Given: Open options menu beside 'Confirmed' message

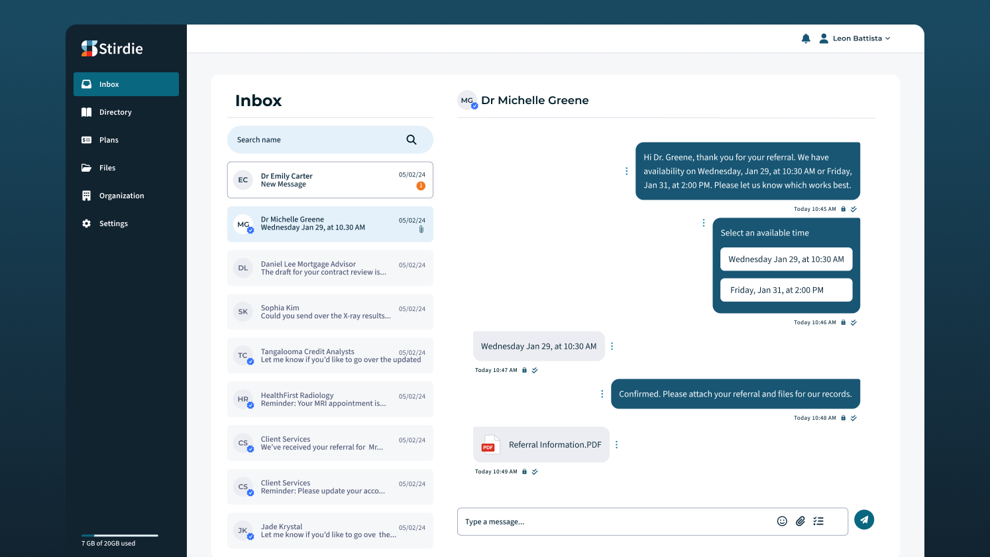Looking at the screenshot, I should 602,394.
